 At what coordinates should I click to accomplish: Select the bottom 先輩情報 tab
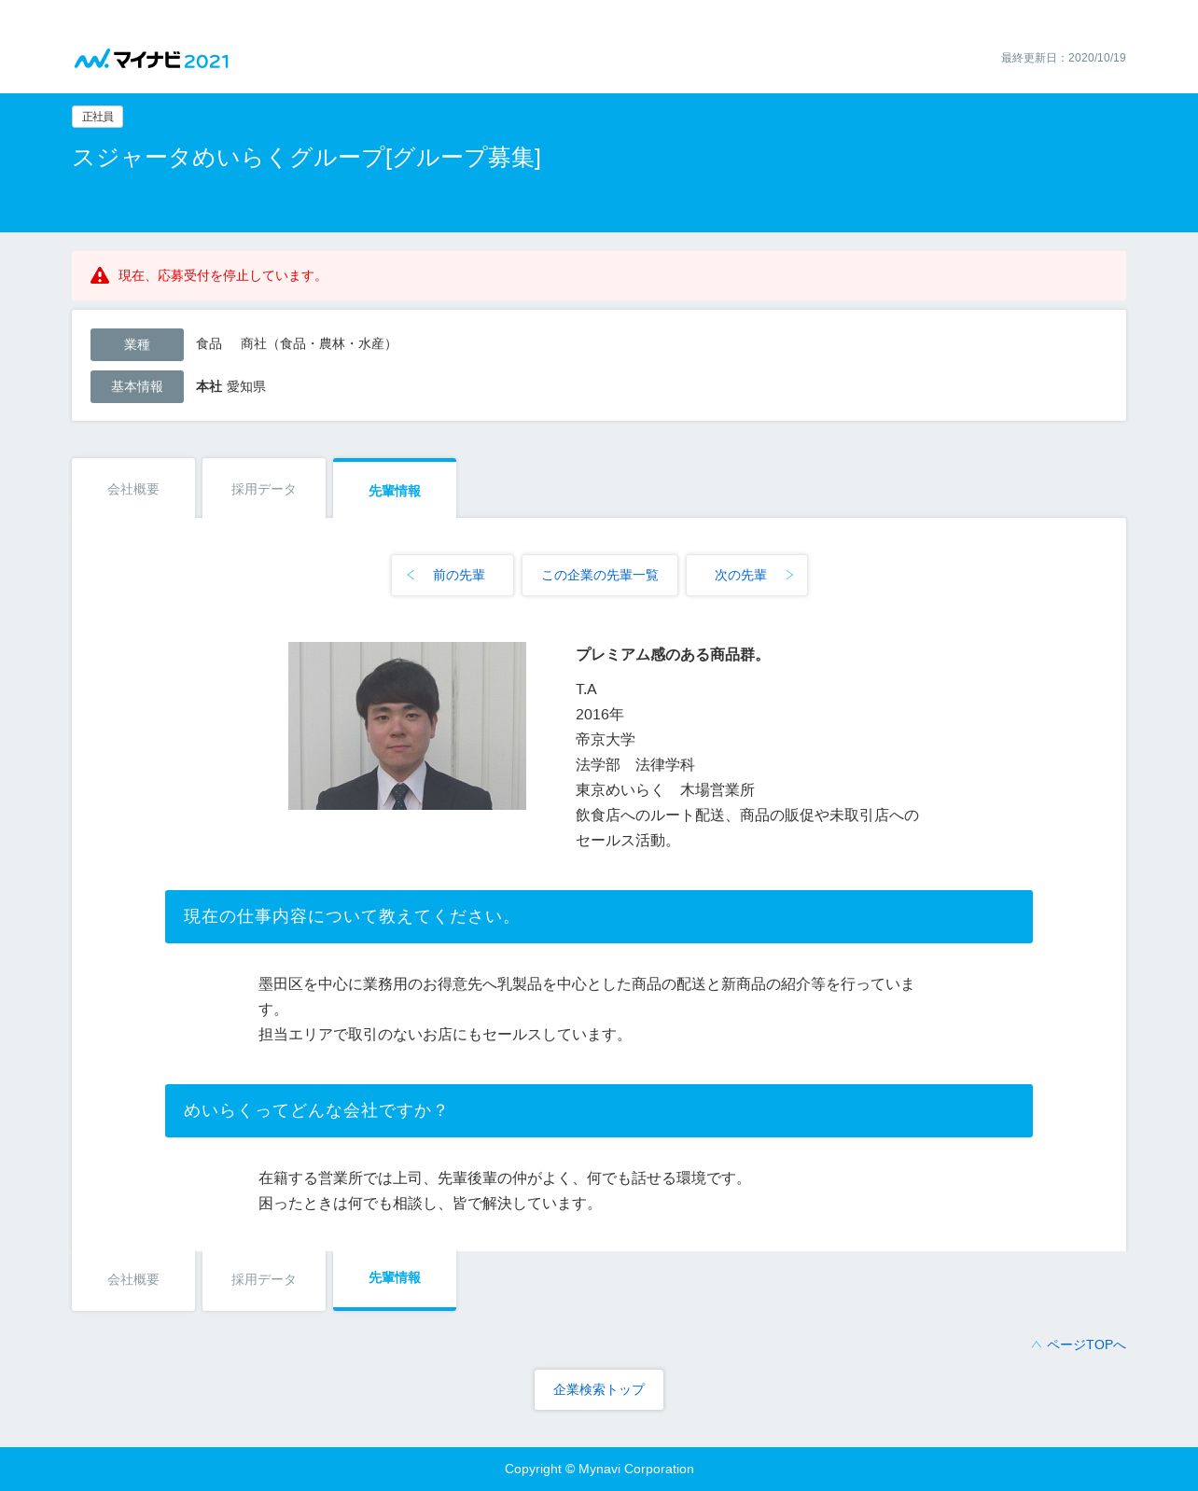coord(395,1279)
